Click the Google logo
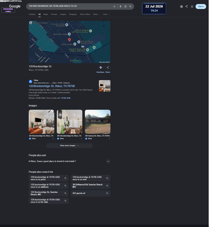 click(x=15, y=6)
